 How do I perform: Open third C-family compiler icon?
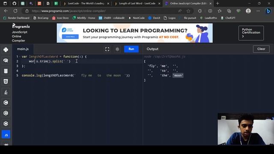[6, 124]
